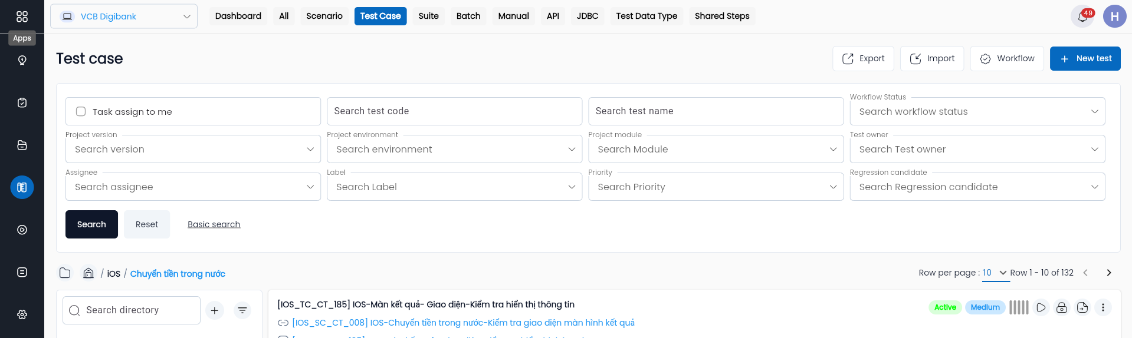Change rows per page dropdown
Screen dimensions: 1132x338
pyautogui.click(x=995, y=273)
